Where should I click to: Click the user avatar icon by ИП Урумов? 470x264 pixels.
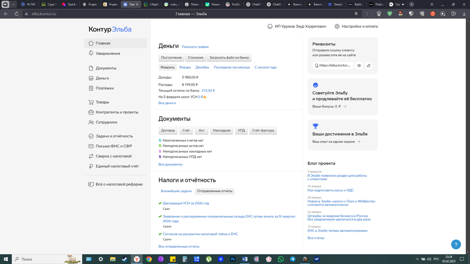tap(270, 27)
